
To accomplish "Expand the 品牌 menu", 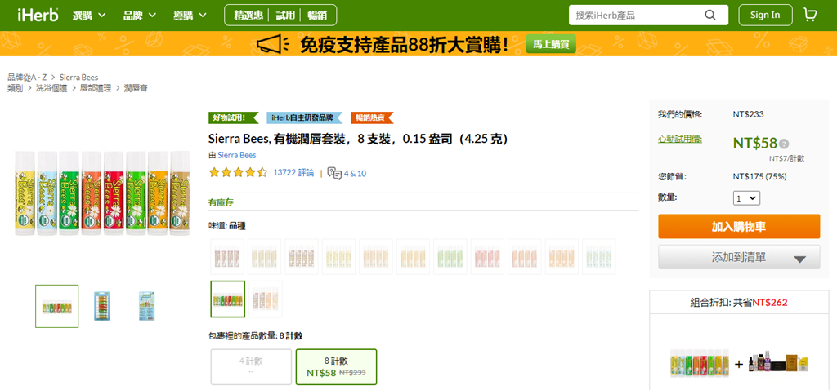I will [139, 16].
